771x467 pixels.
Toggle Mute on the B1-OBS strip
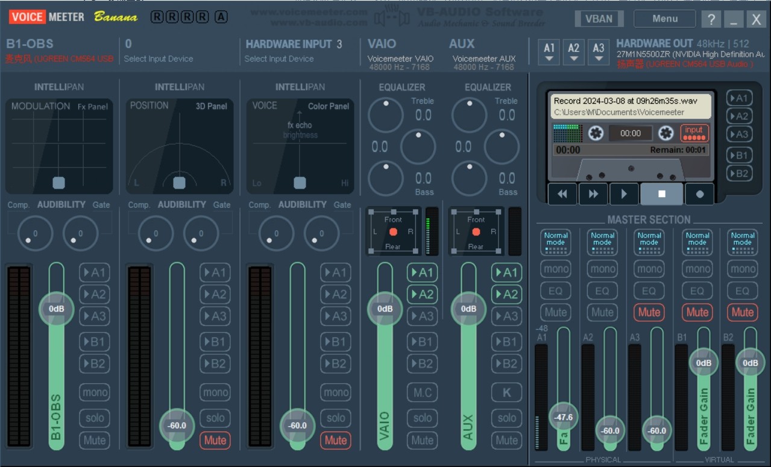click(94, 440)
